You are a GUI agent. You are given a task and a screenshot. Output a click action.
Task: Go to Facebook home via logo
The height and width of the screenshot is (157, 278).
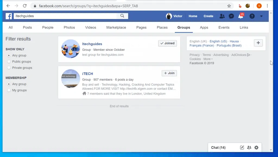click(x=9, y=16)
